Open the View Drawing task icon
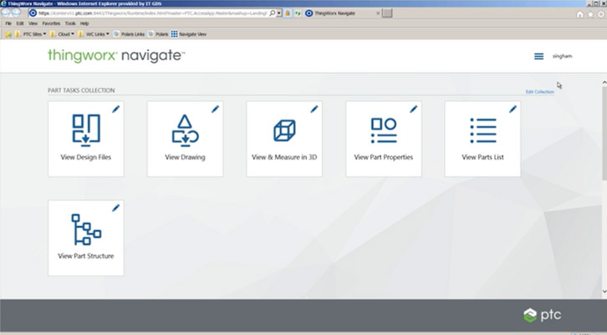The image size is (607, 335). point(185,130)
